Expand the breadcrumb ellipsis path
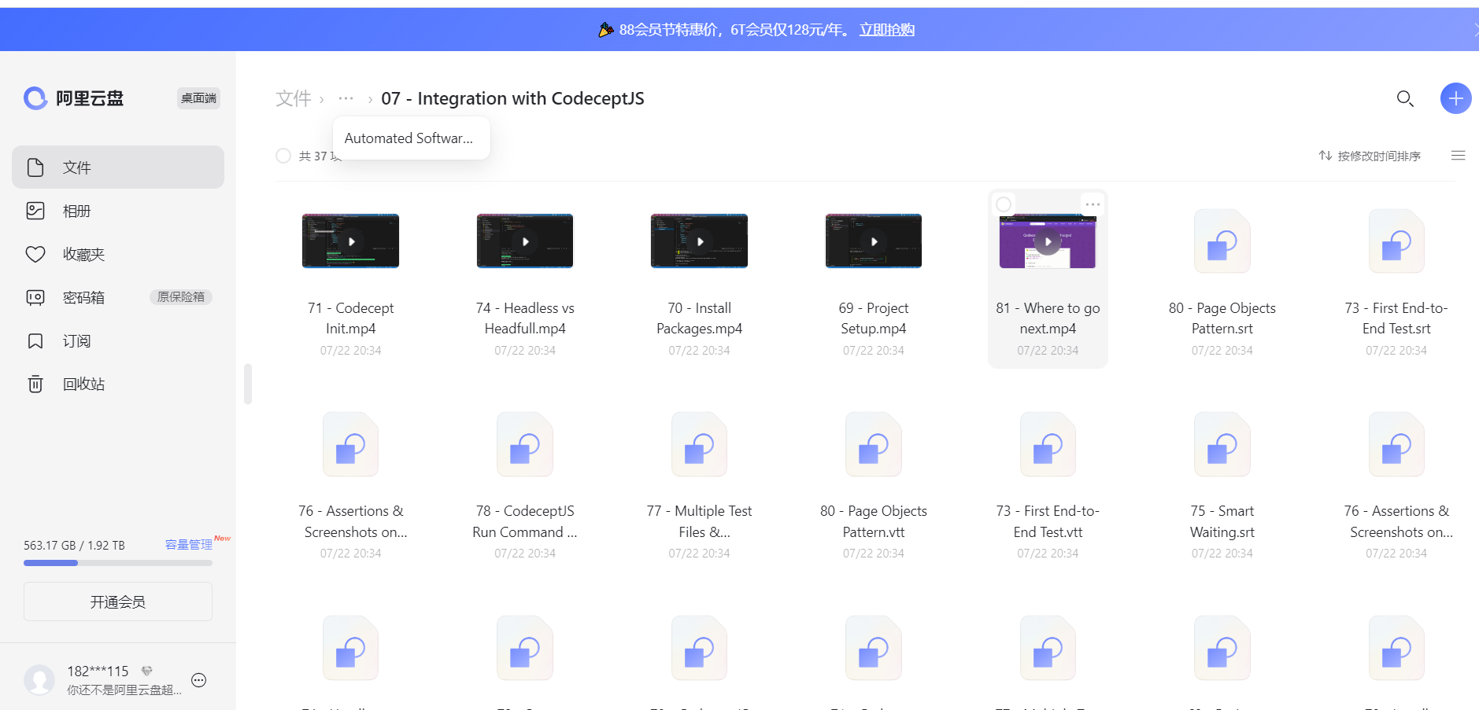Screen dimensions: 1479x710 tap(346, 98)
